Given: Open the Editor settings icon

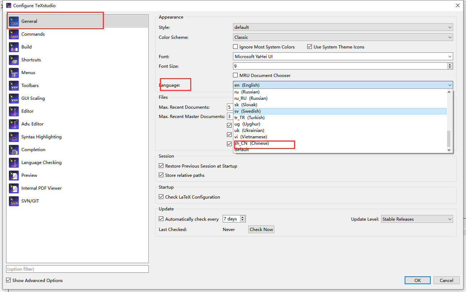Looking at the screenshot, I should [x=14, y=111].
